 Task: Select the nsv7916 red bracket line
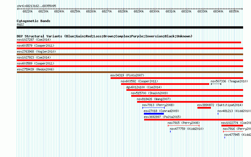point(233,132)
